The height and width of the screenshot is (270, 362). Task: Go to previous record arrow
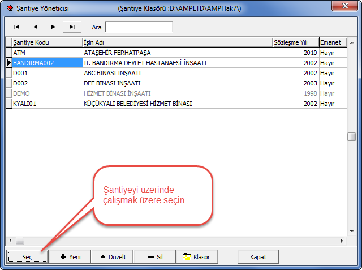point(35,27)
